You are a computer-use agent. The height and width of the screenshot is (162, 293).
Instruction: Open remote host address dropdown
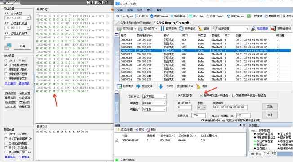tap(28, 28)
